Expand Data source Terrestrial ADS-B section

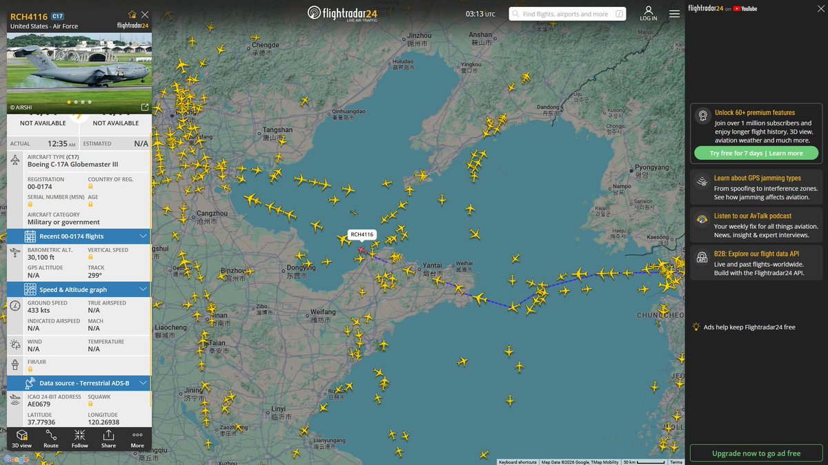coord(79,382)
